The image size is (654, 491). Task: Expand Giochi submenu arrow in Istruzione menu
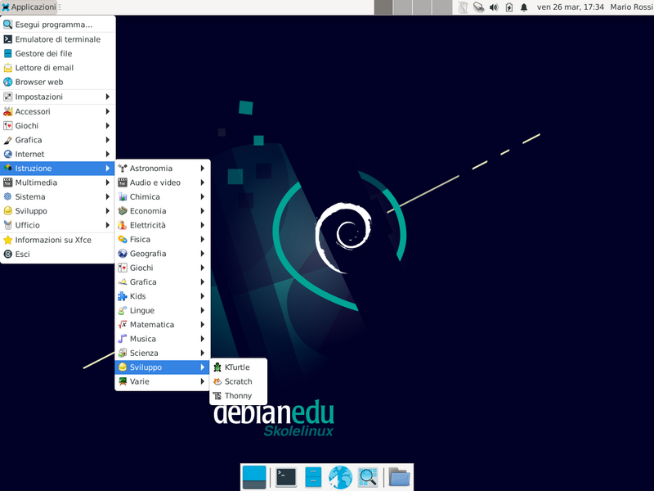pos(202,268)
